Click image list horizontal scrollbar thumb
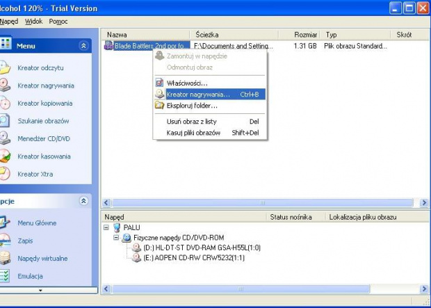 point(263,203)
